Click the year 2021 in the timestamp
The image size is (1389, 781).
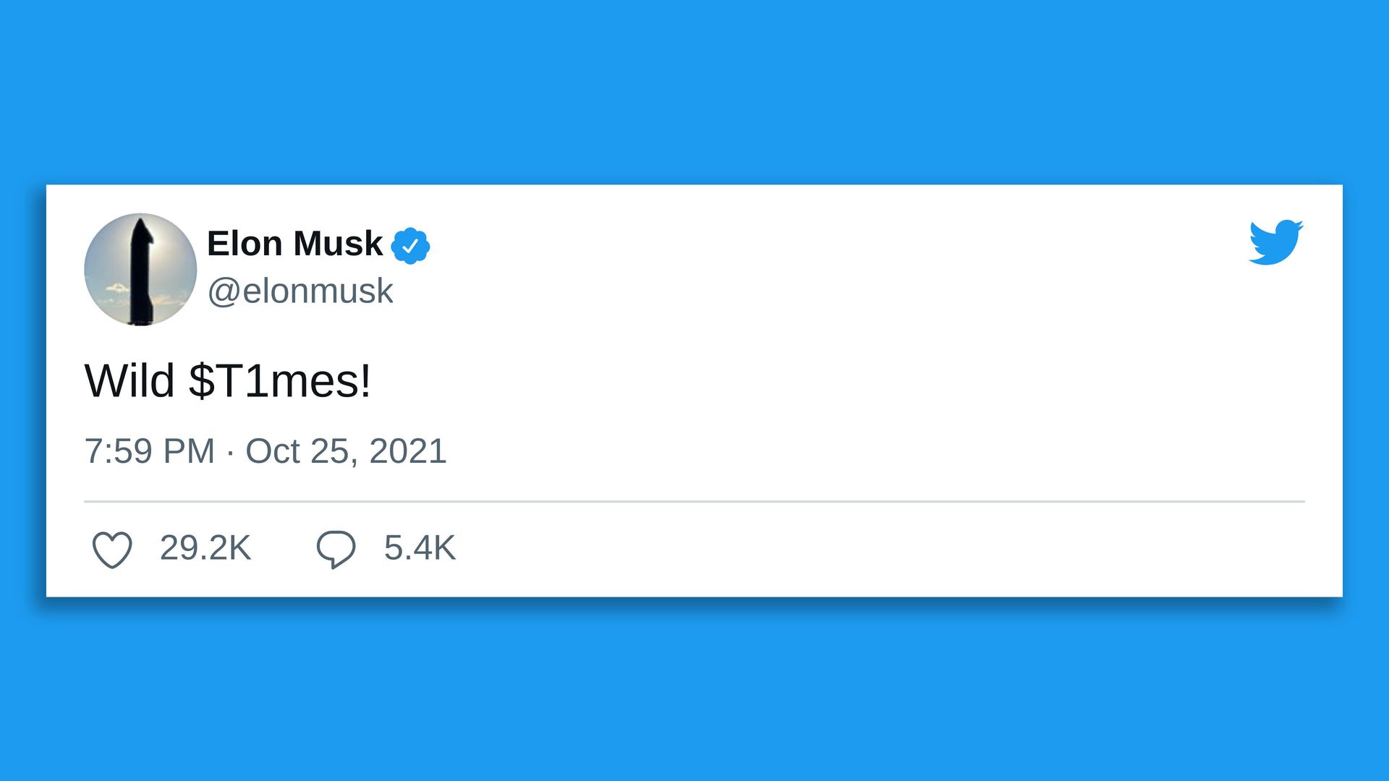click(408, 451)
